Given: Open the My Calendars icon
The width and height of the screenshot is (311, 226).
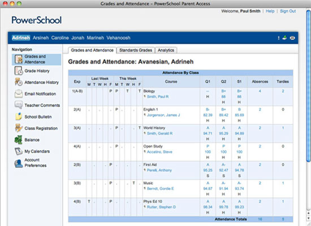Looking at the screenshot, I should tap(19, 151).
